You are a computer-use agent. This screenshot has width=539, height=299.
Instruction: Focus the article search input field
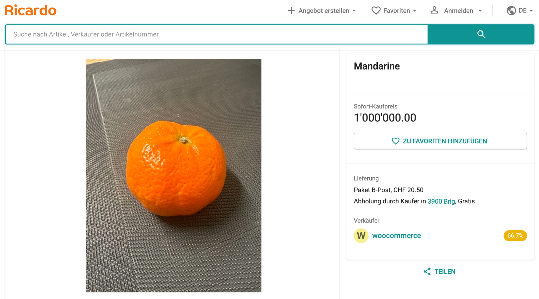216,34
